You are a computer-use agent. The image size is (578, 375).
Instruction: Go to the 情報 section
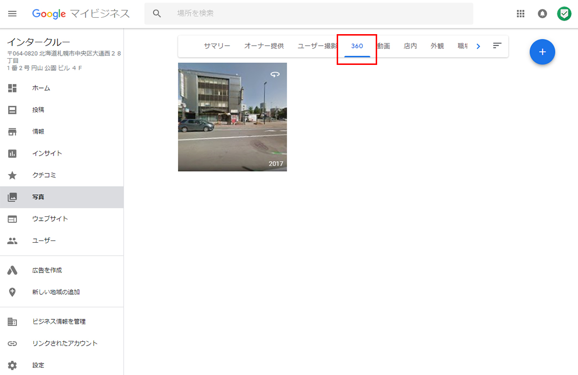coord(62,132)
